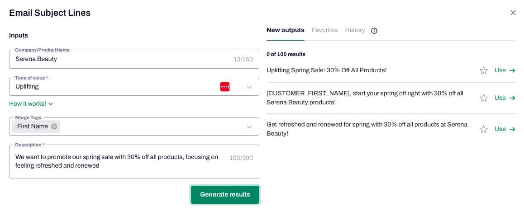Open the Tone of voice dropdown arrow
524x211 pixels.
[x=249, y=87]
